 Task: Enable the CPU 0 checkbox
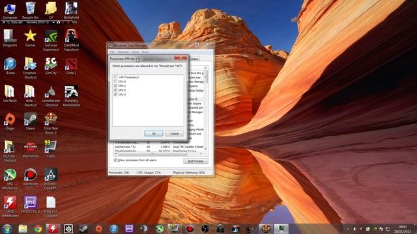click(115, 81)
